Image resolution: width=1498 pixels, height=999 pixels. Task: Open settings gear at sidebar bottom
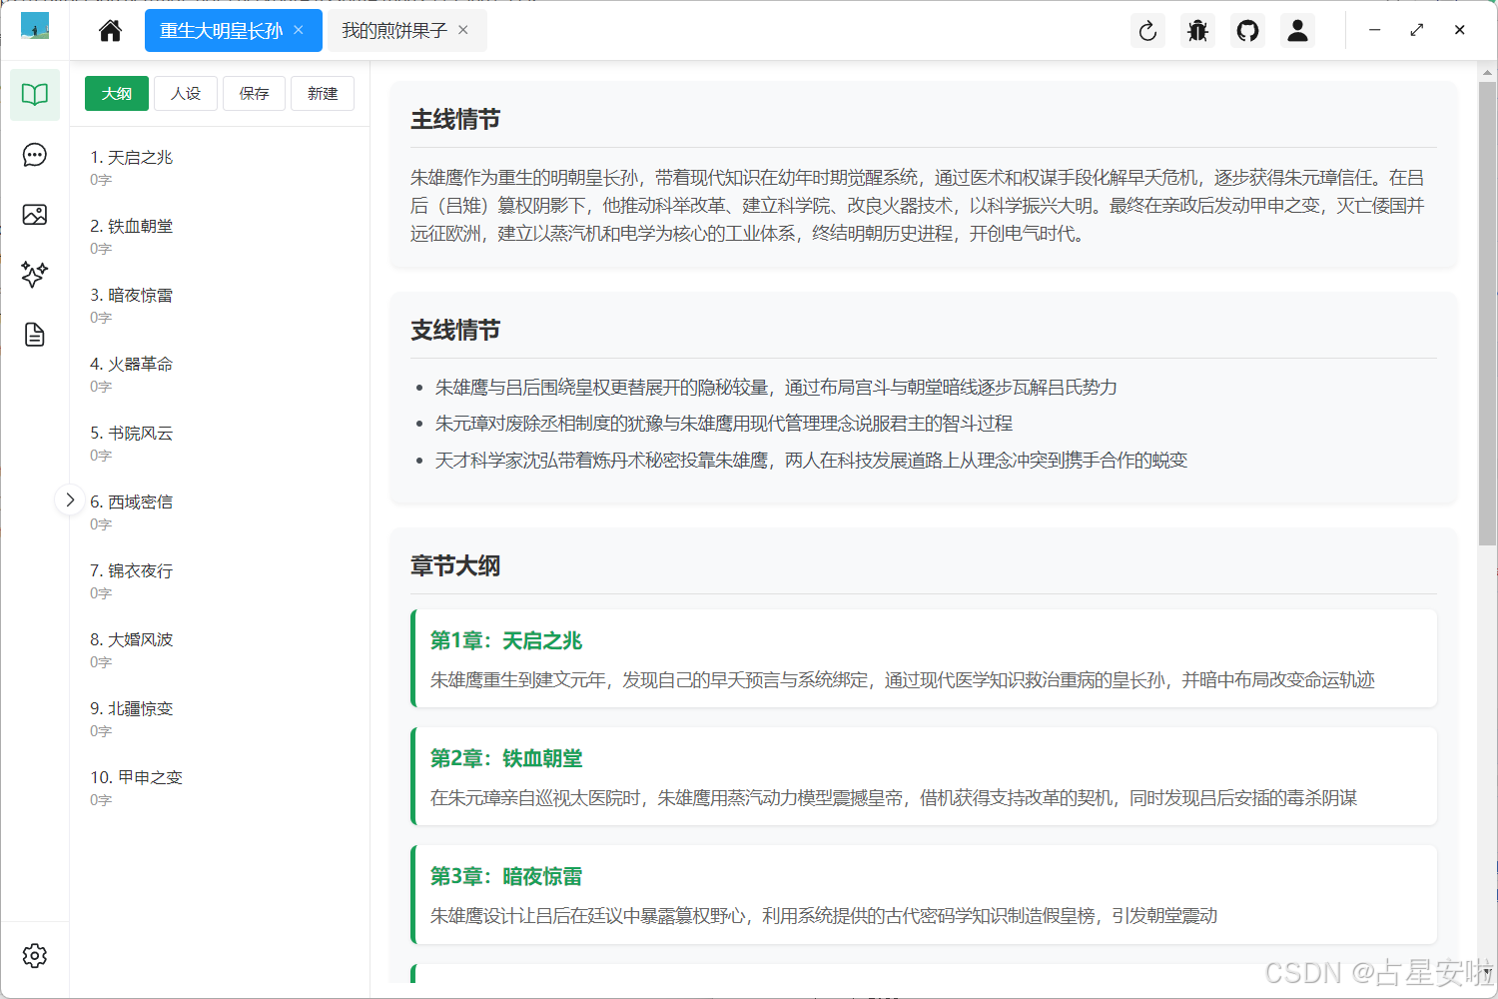click(35, 956)
